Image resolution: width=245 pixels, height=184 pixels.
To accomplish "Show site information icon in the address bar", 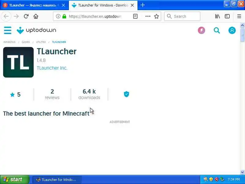I will tap(58, 16).
